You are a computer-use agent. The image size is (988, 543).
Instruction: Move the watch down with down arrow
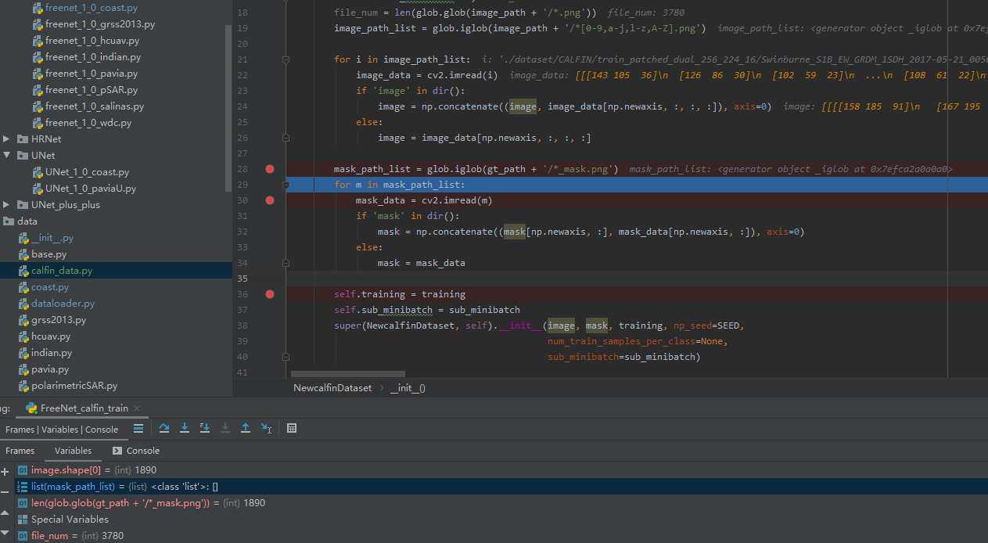click(x=5, y=534)
